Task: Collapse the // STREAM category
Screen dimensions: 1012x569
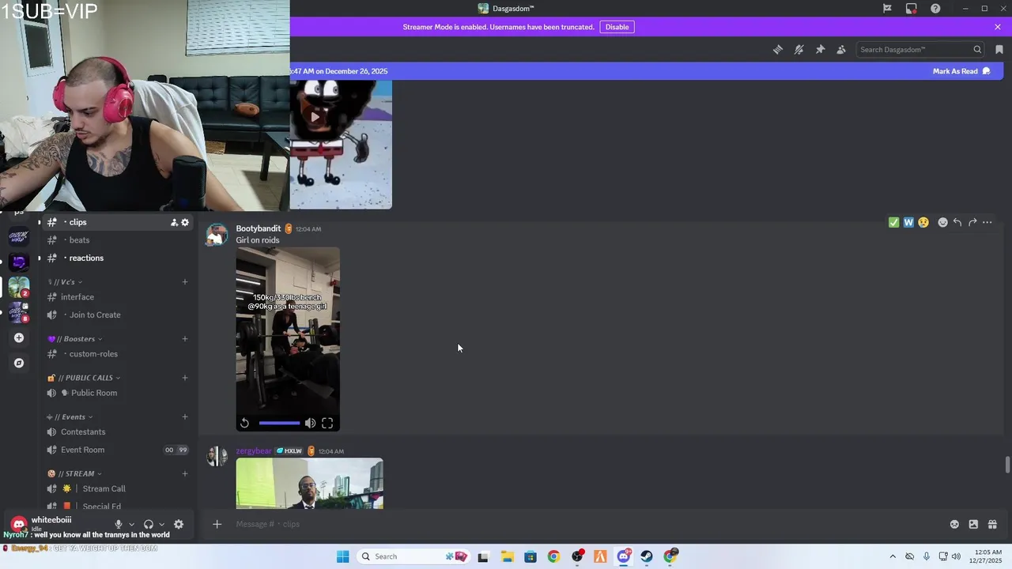Action: (x=74, y=473)
